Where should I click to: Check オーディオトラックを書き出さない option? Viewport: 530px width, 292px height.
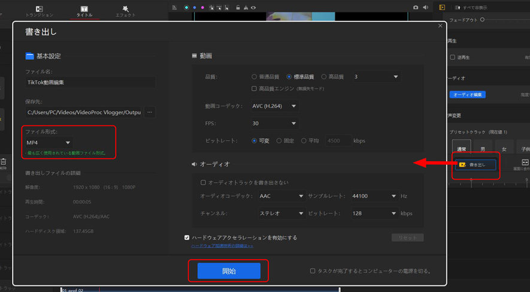(x=203, y=183)
